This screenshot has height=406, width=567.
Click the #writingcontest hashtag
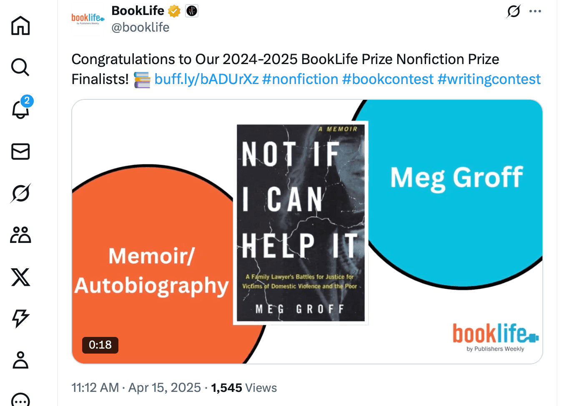point(489,79)
